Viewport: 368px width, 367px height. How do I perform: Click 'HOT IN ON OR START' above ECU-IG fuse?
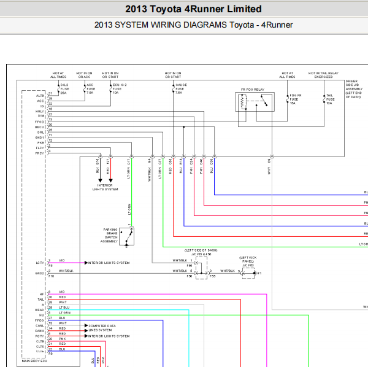110,75
